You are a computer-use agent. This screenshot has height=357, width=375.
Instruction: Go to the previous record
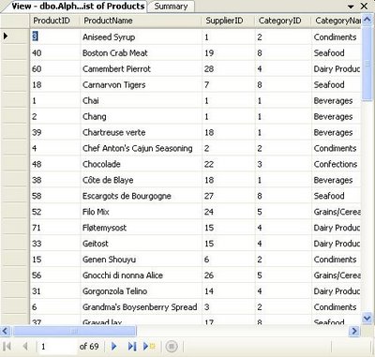[25, 346]
